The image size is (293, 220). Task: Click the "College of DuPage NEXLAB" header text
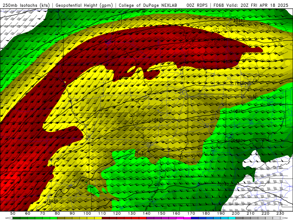[x=148, y=5]
